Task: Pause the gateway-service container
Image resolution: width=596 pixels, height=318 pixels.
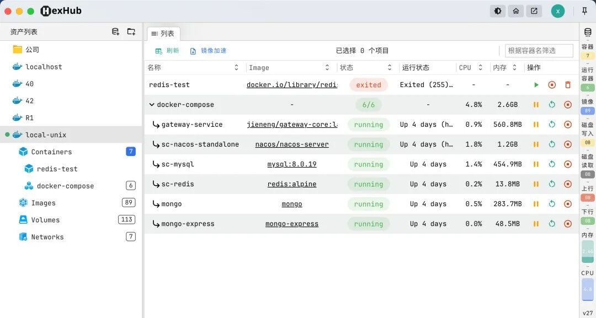Action: tap(536, 124)
